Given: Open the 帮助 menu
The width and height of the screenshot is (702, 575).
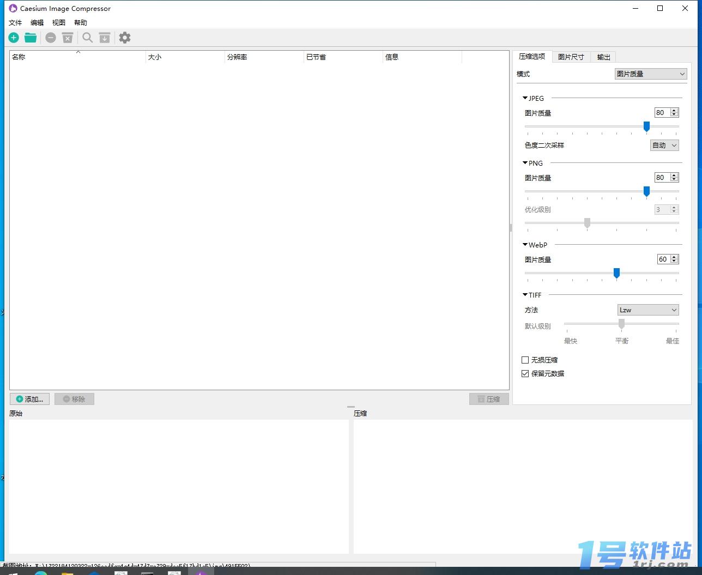Looking at the screenshot, I should click(x=81, y=22).
